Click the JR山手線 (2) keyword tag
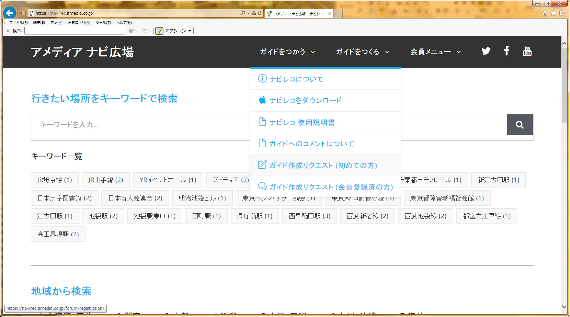Image resolution: width=570 pixels, height=317 pixels. pos(105,180)
